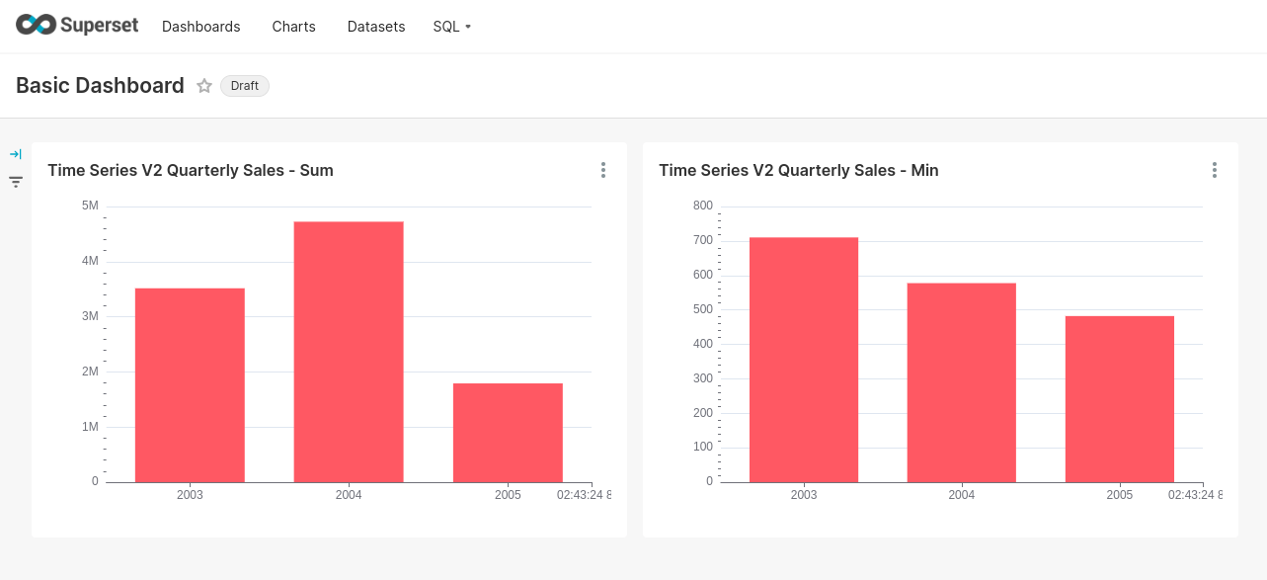Toggle the Draft status badge
The width and height of the screenshot is (1267, 580).
click(244, 86)
